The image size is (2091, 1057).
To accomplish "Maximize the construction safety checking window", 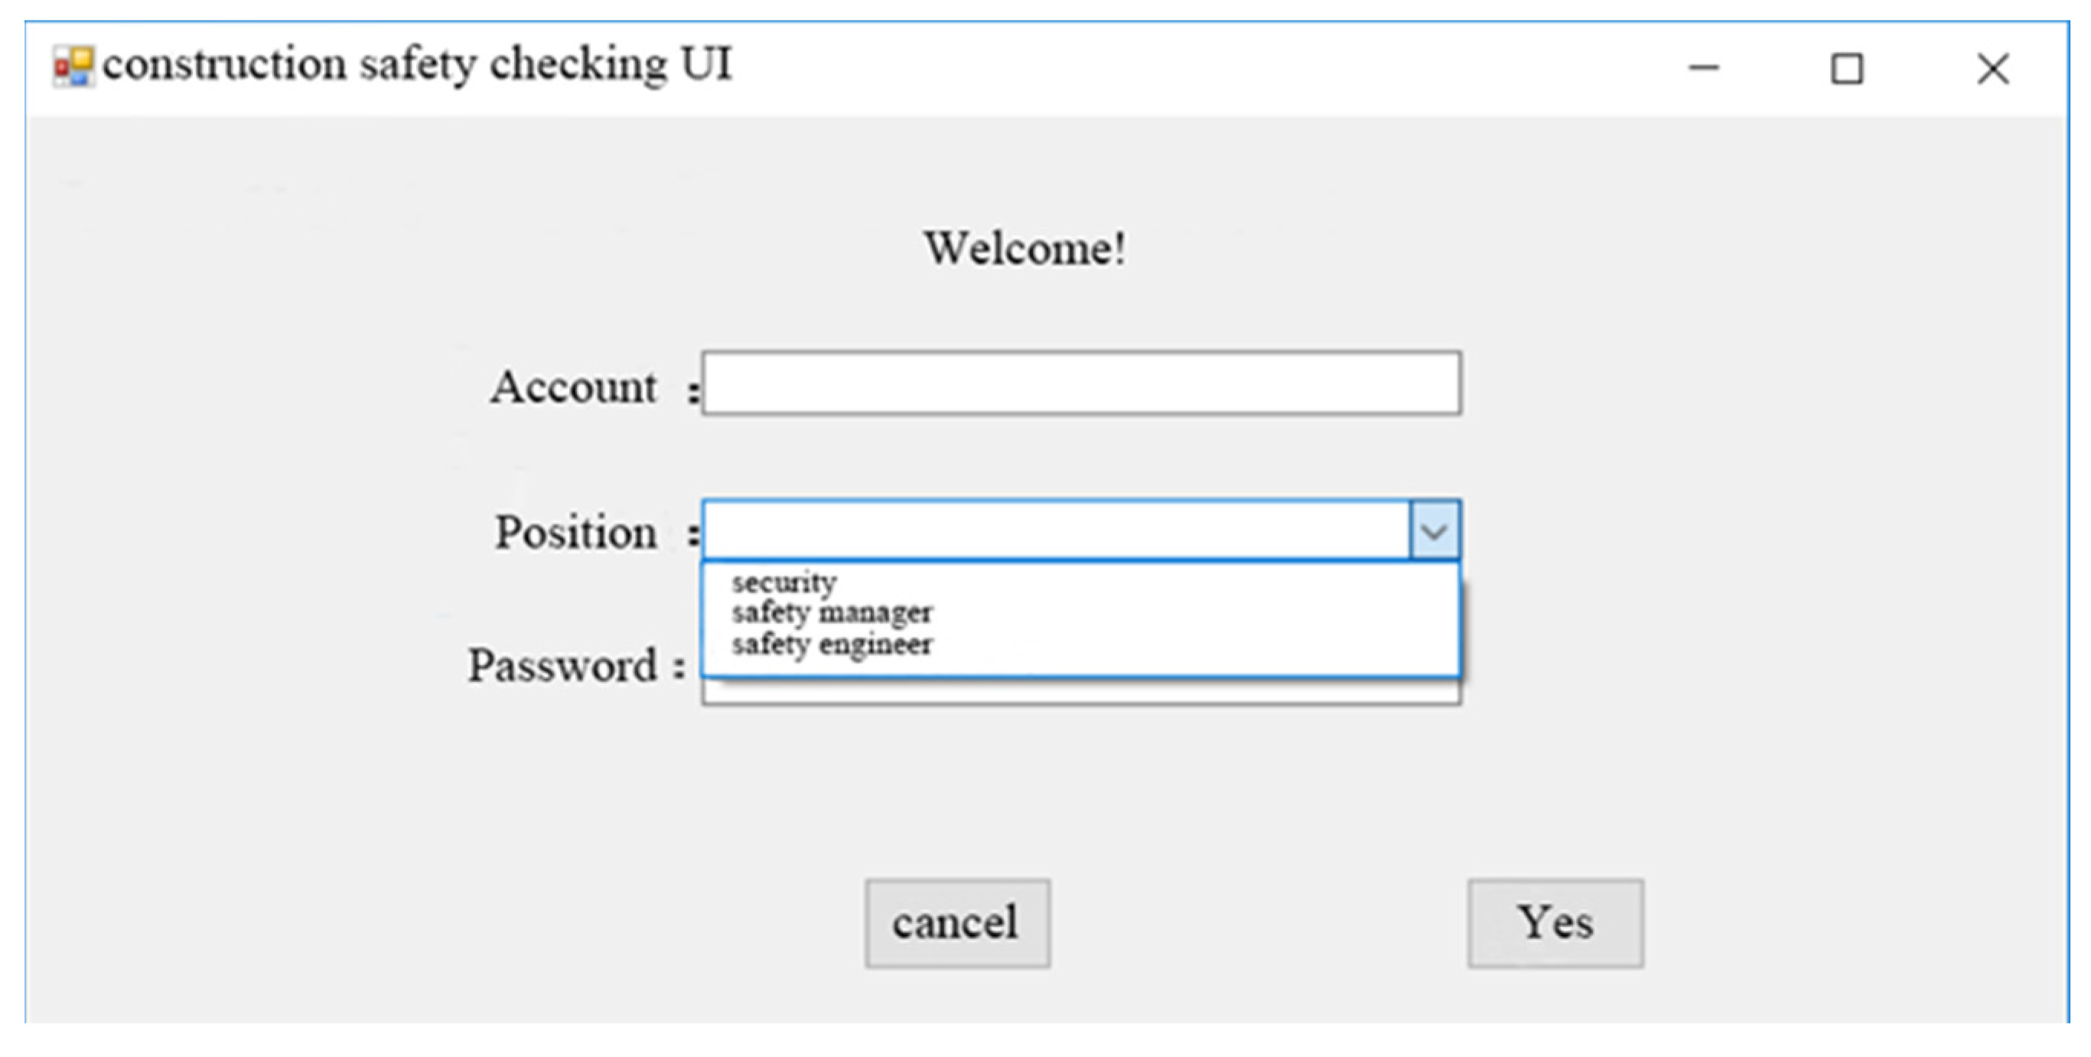I will tap(1847, 68).
